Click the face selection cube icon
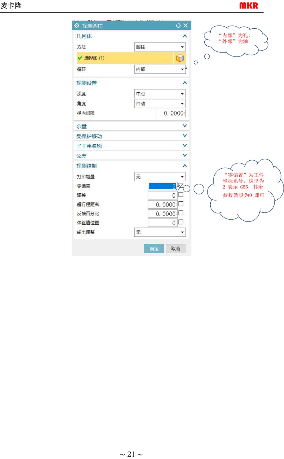 (x=180, y=58)
